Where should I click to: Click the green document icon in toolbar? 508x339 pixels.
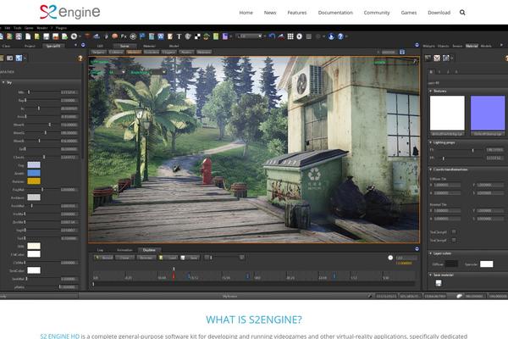[216, 36]
